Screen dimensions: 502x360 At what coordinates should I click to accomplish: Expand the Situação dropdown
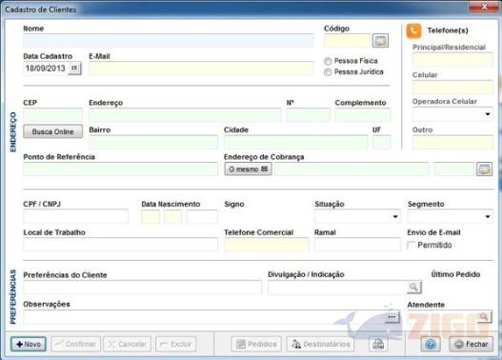point(395,216)
